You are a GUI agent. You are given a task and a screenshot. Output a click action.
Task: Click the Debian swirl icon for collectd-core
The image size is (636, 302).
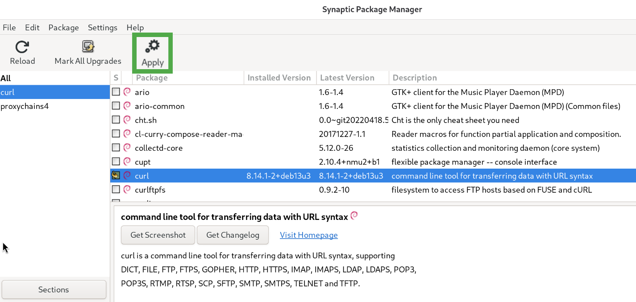click(127, 147)
